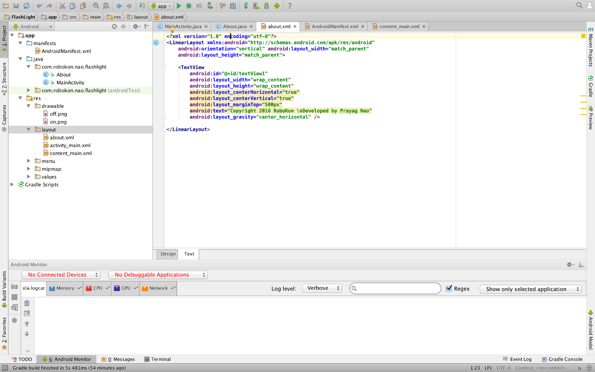The image size is (595, 372).
Task: Switch to the AndroidManifest.xml editor tab
Action: pyautogui.click(x=335, y=27)
